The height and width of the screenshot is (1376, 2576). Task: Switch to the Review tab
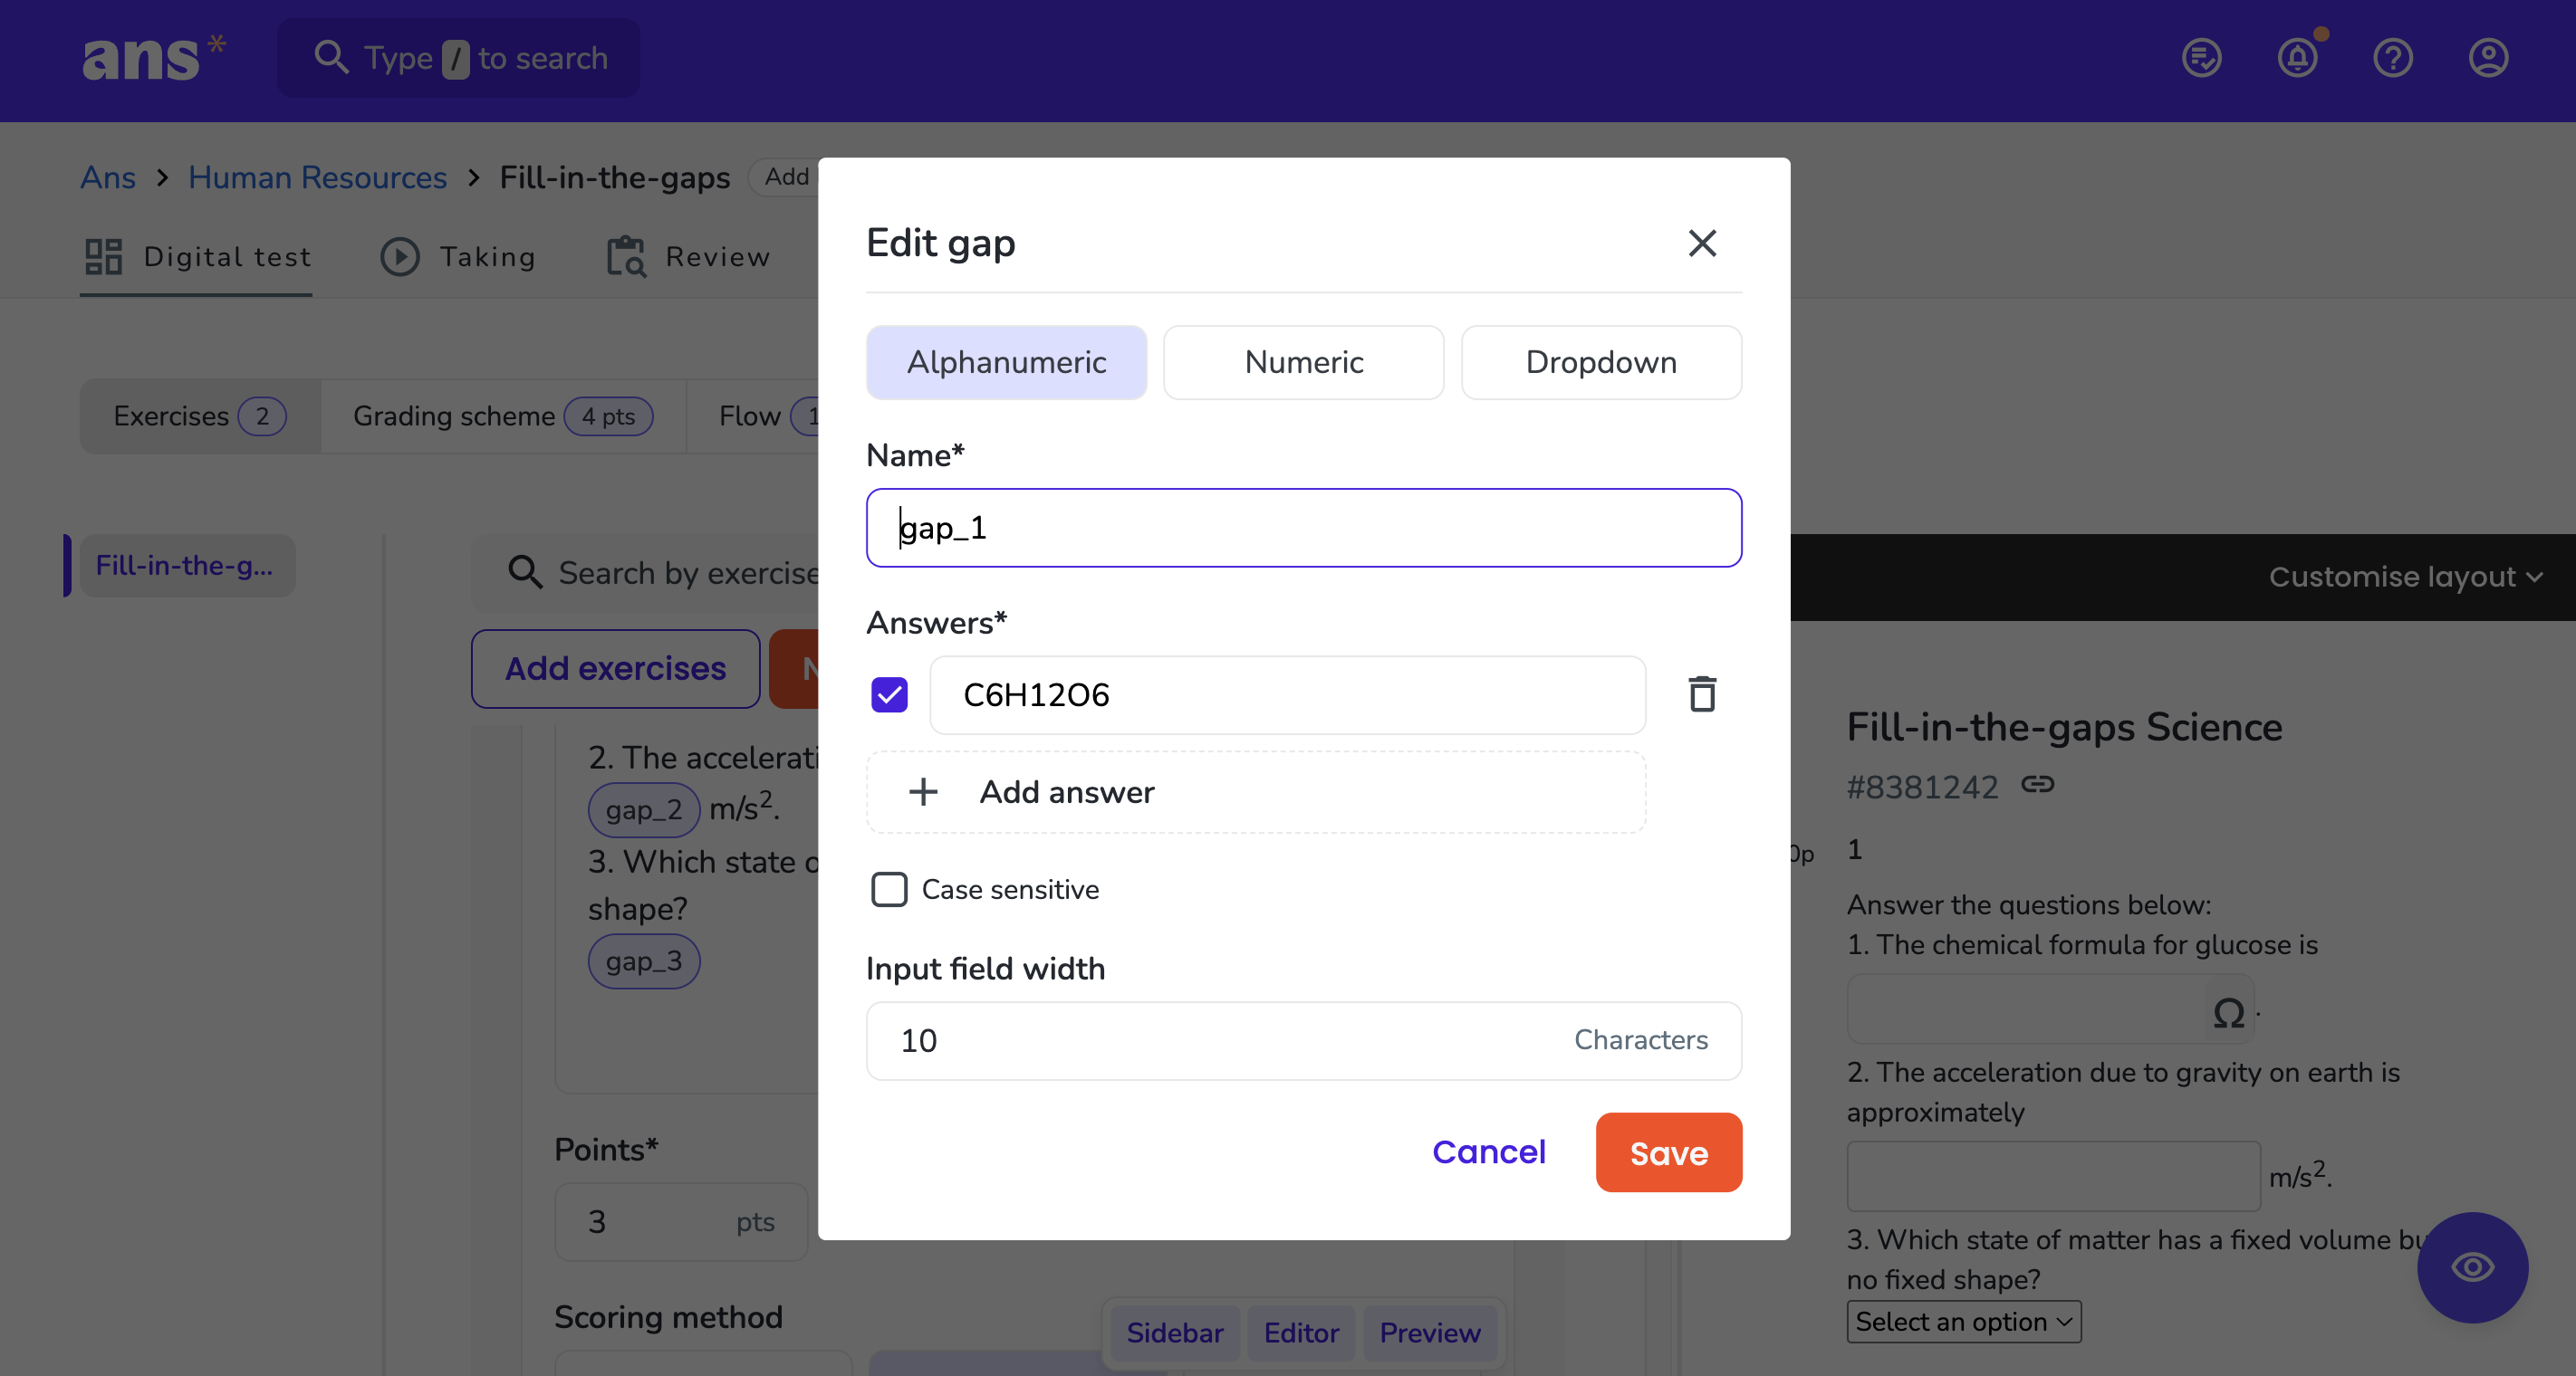pos(688,257)
